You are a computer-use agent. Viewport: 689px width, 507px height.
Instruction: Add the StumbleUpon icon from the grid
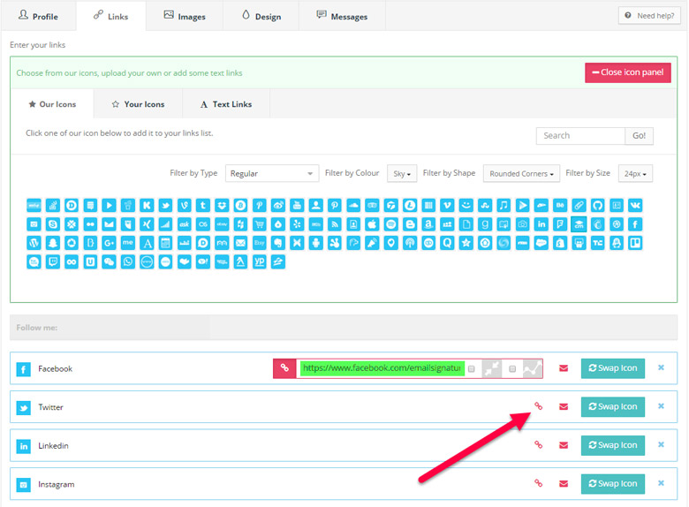click(x=485, y=205)
